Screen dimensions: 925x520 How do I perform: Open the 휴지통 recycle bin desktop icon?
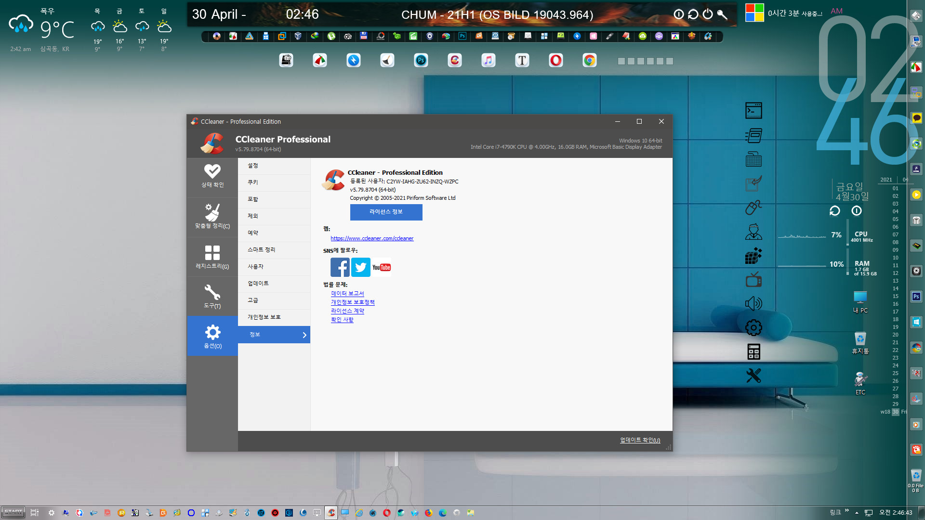coord(860,343)
